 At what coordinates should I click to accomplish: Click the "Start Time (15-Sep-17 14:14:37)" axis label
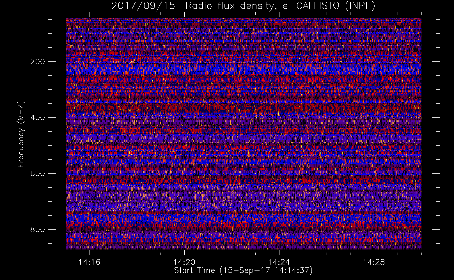click(243, 270)
